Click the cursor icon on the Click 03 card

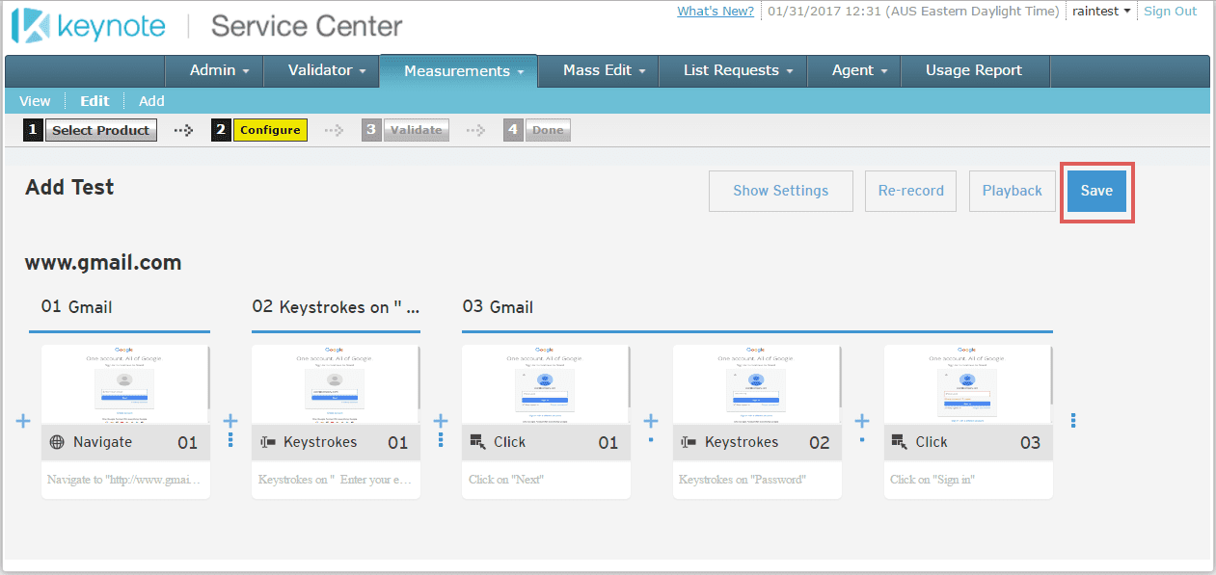coord(900,442)
